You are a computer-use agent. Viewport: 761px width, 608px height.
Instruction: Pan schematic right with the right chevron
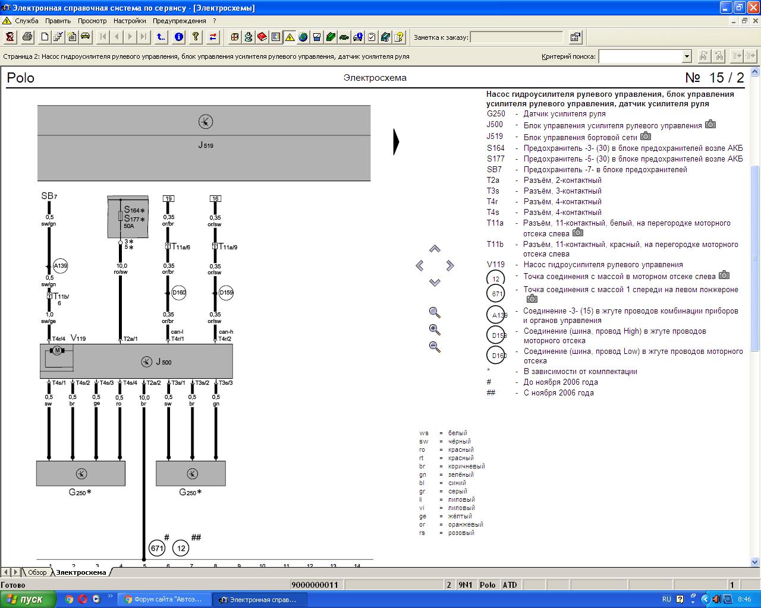[449, 265]
